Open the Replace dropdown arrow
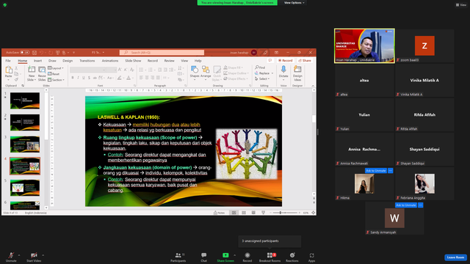 coord(272,73)
